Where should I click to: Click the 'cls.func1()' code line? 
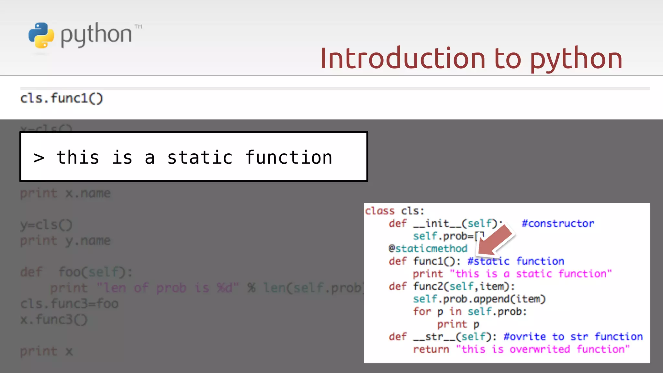coord(62,98)
